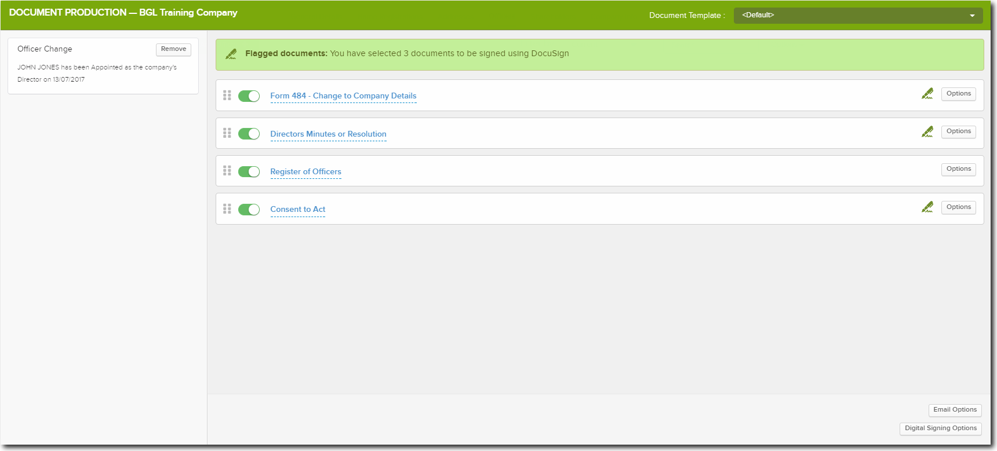The image size is (997, 451).
Task: Open Options for Form 484
Action: (959, 94)
